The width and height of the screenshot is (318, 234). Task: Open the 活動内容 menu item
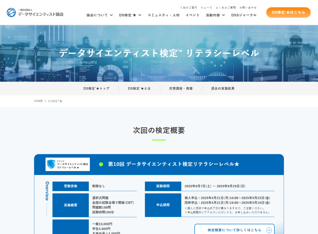click(213, 15)
